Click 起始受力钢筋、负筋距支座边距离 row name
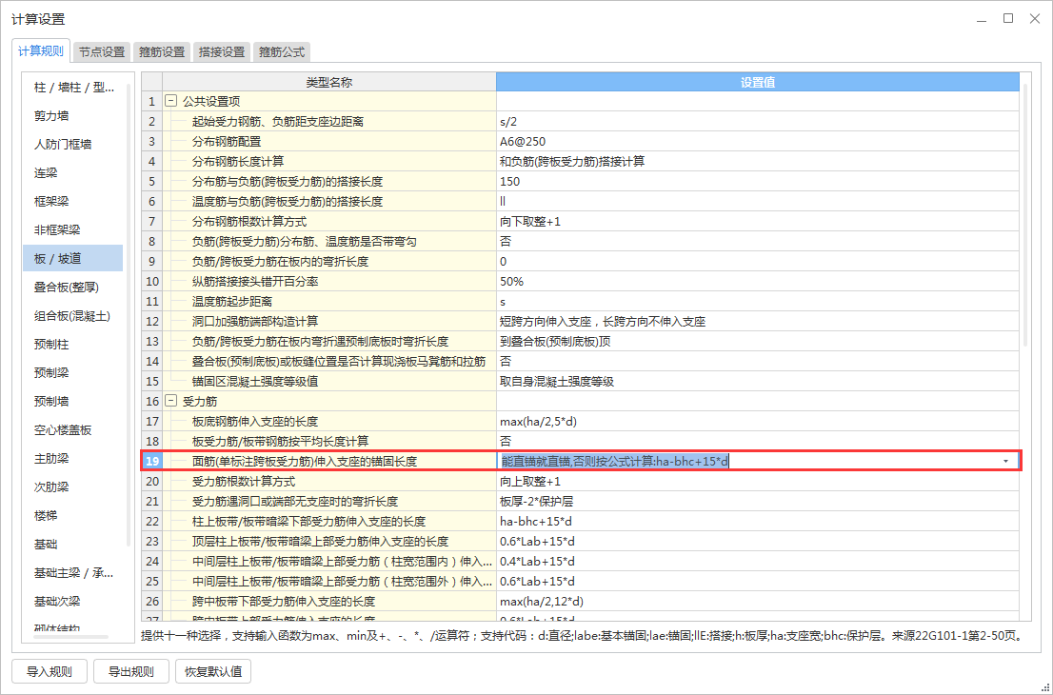 click(x=277, y=122)
